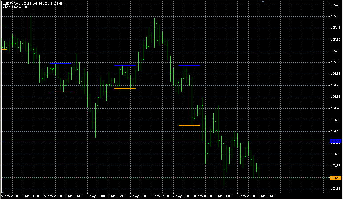The width and height of the screenshot is (343, 199).
Task: Click the 8 May 22:00 time label
Action: click(246, 196)
